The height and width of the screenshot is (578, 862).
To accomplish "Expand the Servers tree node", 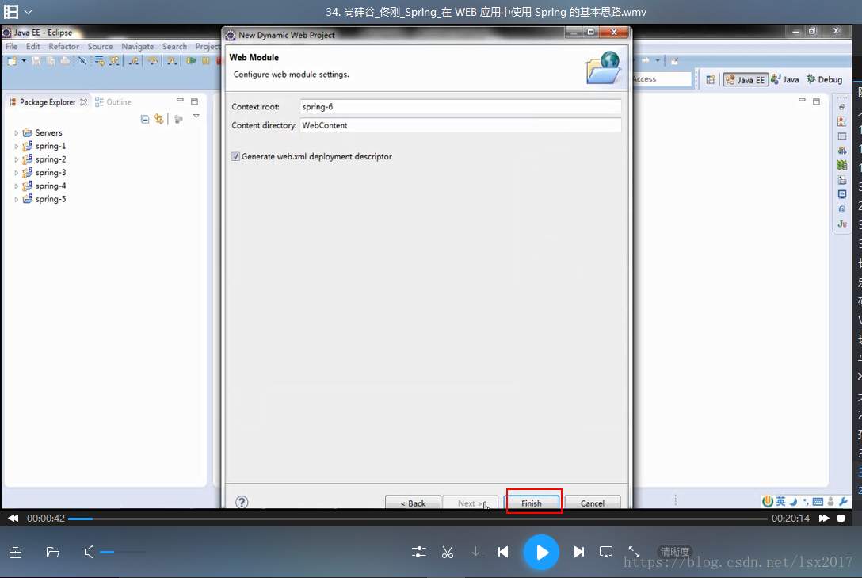I will (x=16, y=133).
